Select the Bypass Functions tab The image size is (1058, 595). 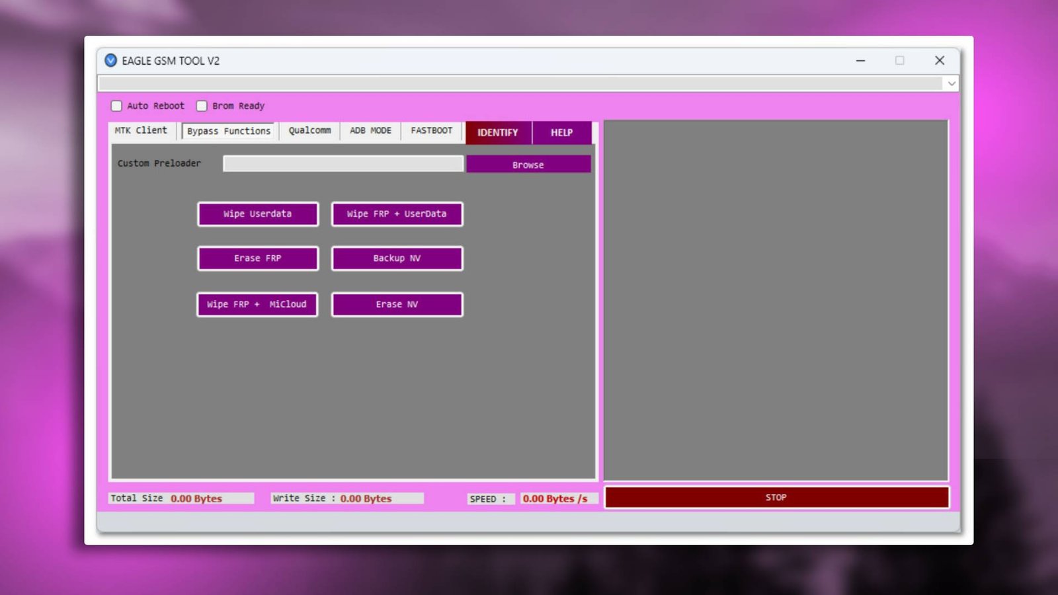[x=227, y=130]
